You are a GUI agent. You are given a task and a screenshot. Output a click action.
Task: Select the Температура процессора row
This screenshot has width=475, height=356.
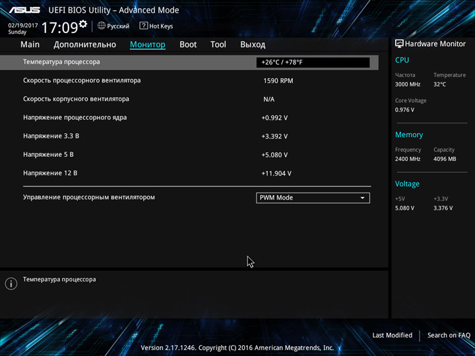189,63
